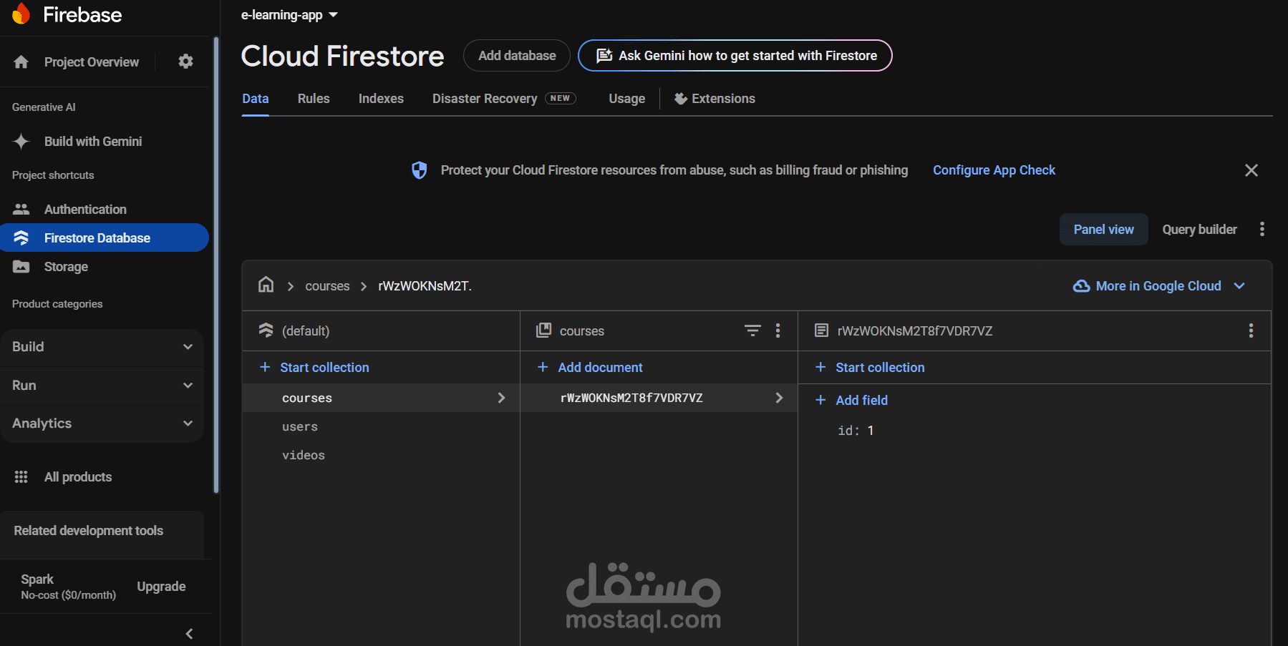Open the Disaster Recovery tab

pos(504,99)
